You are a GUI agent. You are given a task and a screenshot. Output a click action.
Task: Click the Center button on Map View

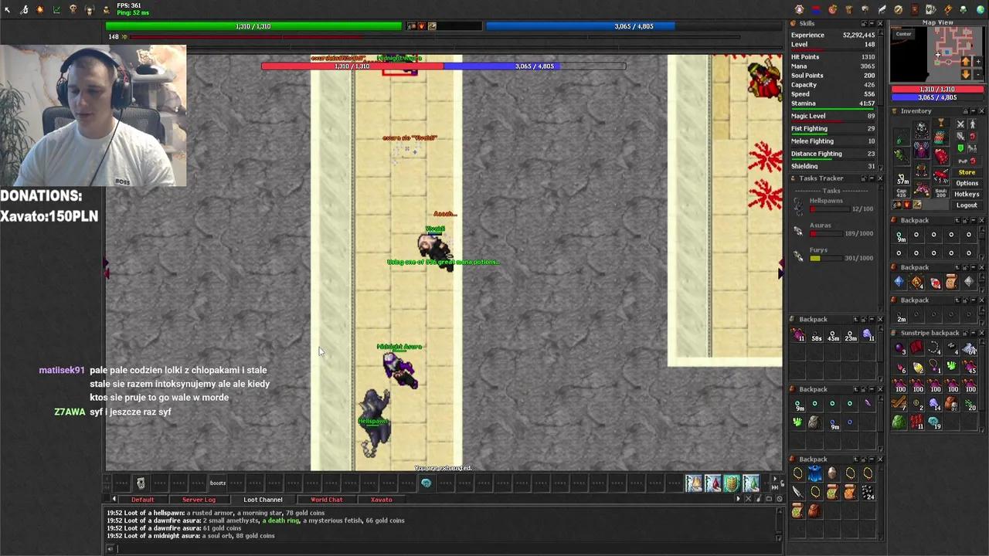pyautogui.click(x=903, y=34)
